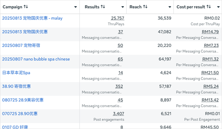Sort by Cost per result arrows icon

[209, 7]
